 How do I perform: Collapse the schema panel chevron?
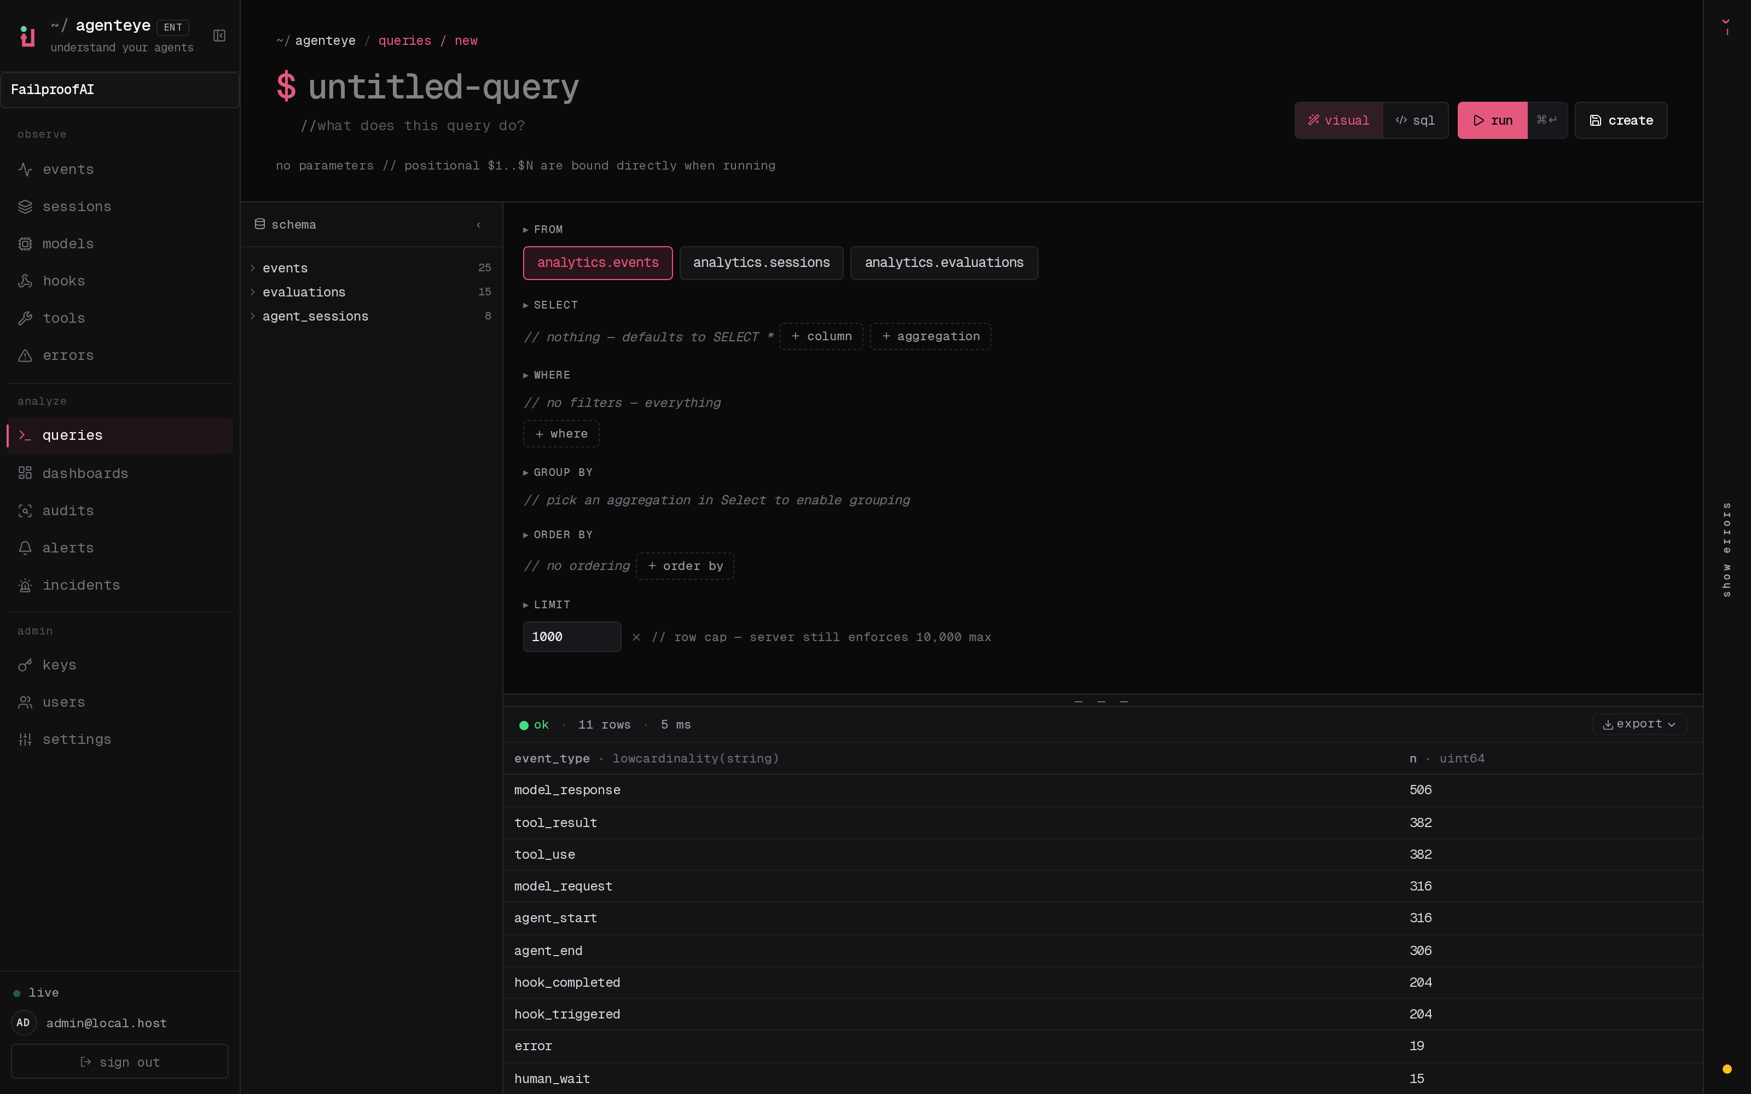479,225
